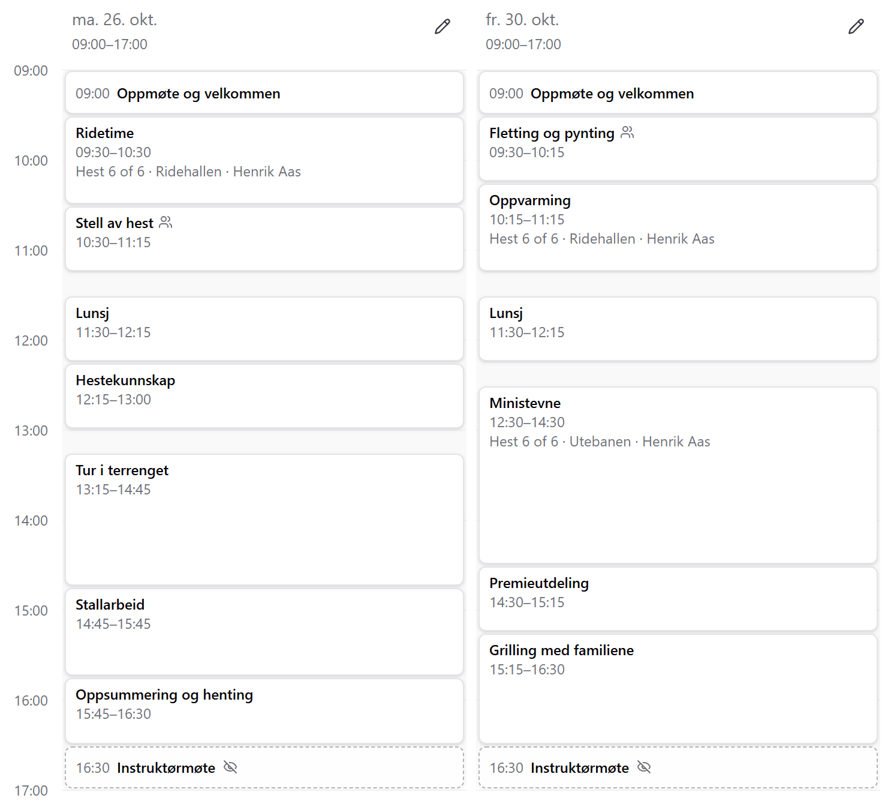
Task: Open Monday's Lunsj 11:30–12:15 block
Action: 264,329
